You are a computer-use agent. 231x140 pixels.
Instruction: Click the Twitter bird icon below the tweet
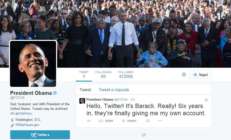(144, 135)
